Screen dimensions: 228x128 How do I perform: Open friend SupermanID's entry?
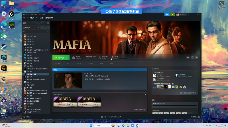pyautogui.click(x=162, y=79)
